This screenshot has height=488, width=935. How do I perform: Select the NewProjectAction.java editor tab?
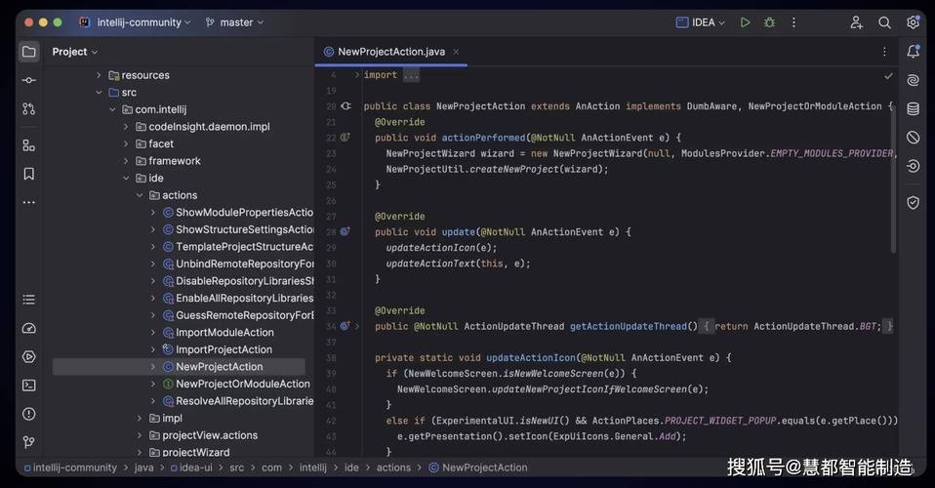click(x=390, y=52)
